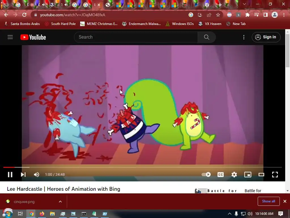Screen dimensions: 290x218
Task: Open the Battle for suggested video thumbnail
Action: tap(216, 191)
